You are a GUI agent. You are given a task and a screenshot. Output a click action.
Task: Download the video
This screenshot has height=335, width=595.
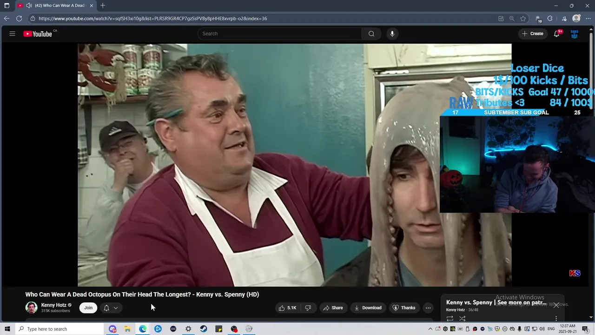[x=368, y=308]
